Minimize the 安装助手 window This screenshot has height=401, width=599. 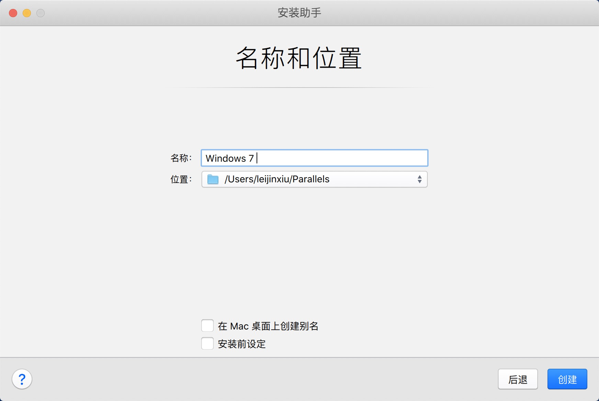(27, 13)
